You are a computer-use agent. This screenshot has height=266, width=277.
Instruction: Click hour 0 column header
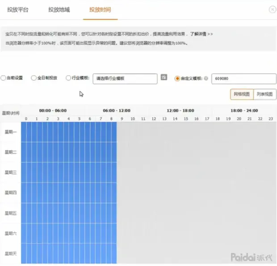(x=26, y=119)
